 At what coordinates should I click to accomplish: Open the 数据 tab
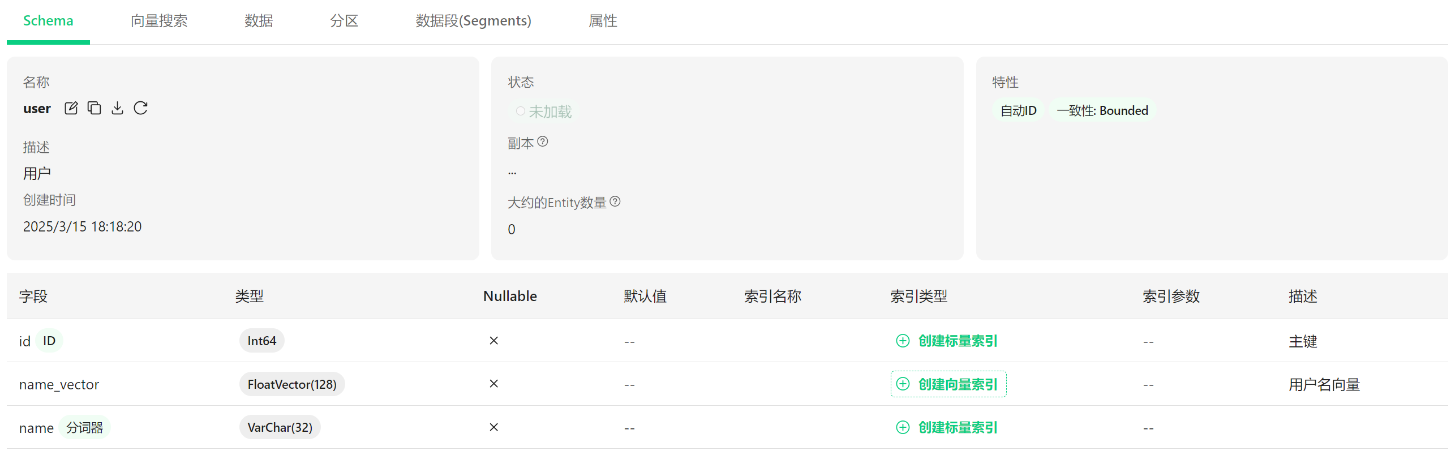tap(259, 21)
